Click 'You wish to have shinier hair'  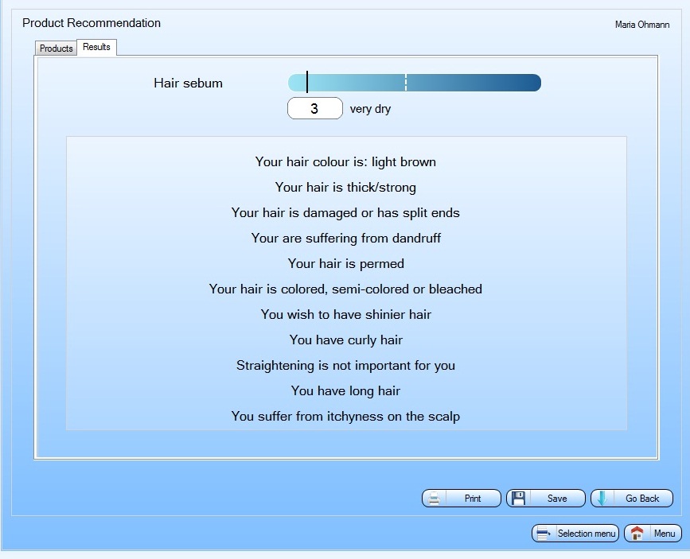[345, 314]
